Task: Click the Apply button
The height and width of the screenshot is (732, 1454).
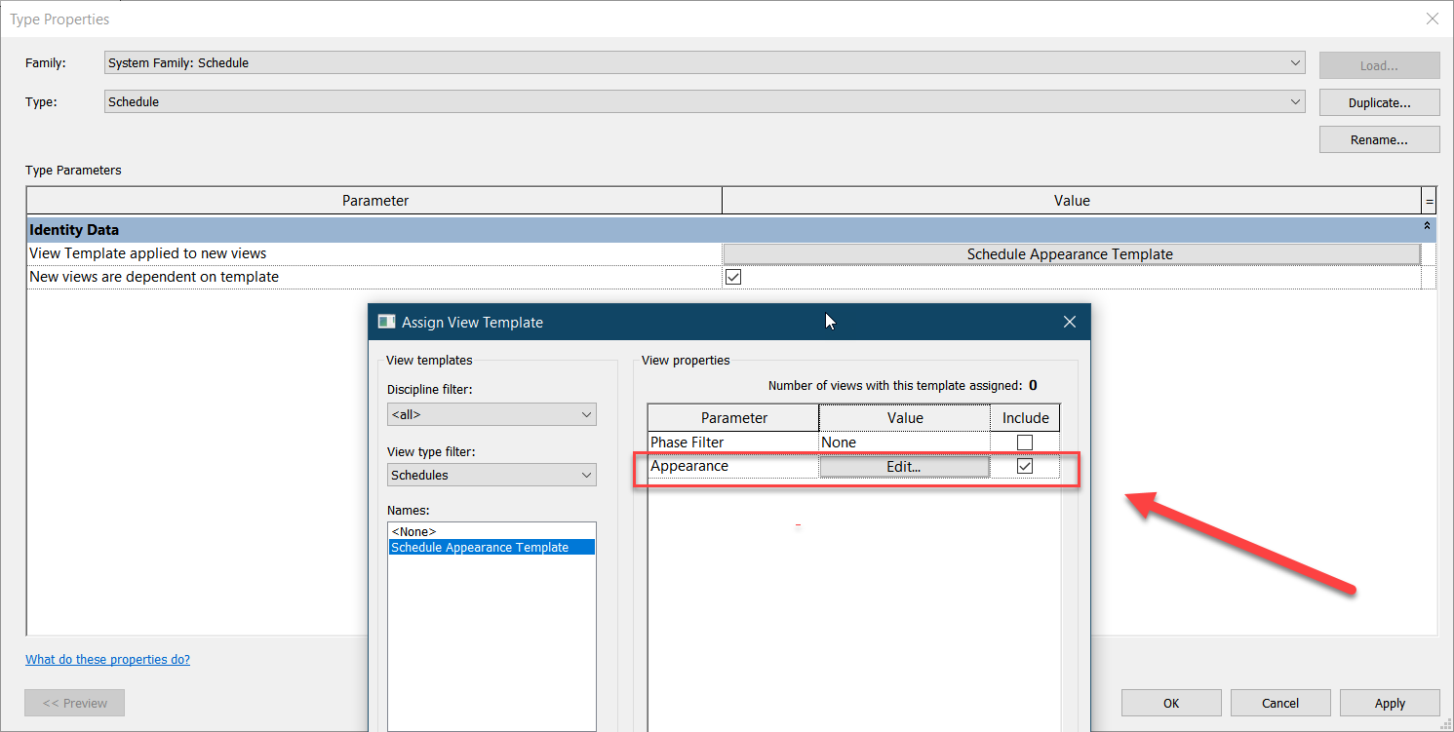Action: tap(1390, 702)
